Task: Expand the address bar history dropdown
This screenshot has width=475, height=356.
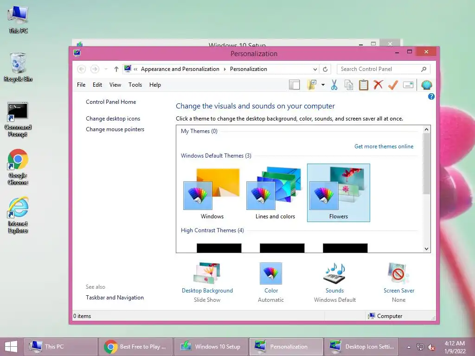Action: tap(315, 70)
